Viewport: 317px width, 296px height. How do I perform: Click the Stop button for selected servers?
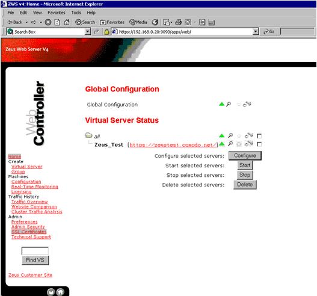click(x=245, y=175)
